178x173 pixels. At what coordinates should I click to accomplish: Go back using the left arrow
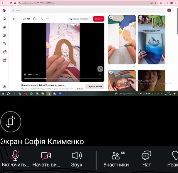14,19
